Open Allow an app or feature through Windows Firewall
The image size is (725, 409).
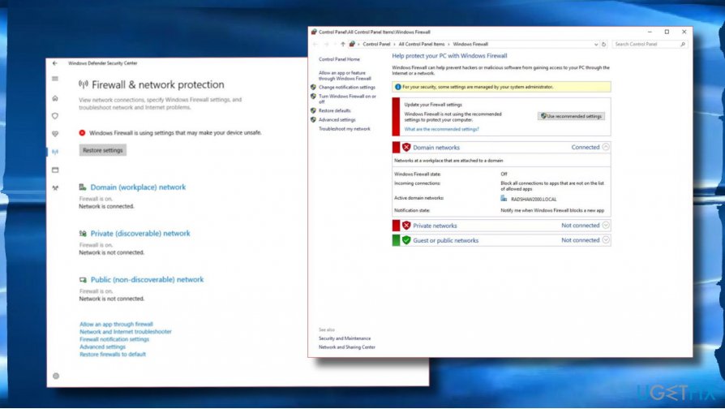point(345,76)
